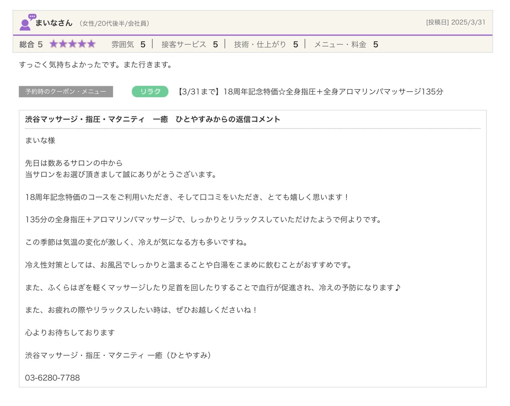Click the phone number 03-6280-7788
Image resolution: width=510 pixels, height=406 pixels.
52,378
